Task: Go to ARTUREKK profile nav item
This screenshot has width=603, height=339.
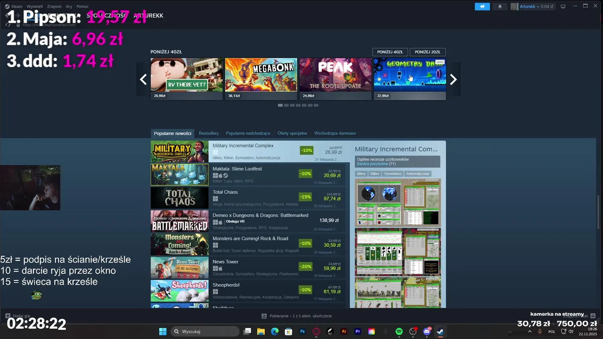Action: pos(148,16)
